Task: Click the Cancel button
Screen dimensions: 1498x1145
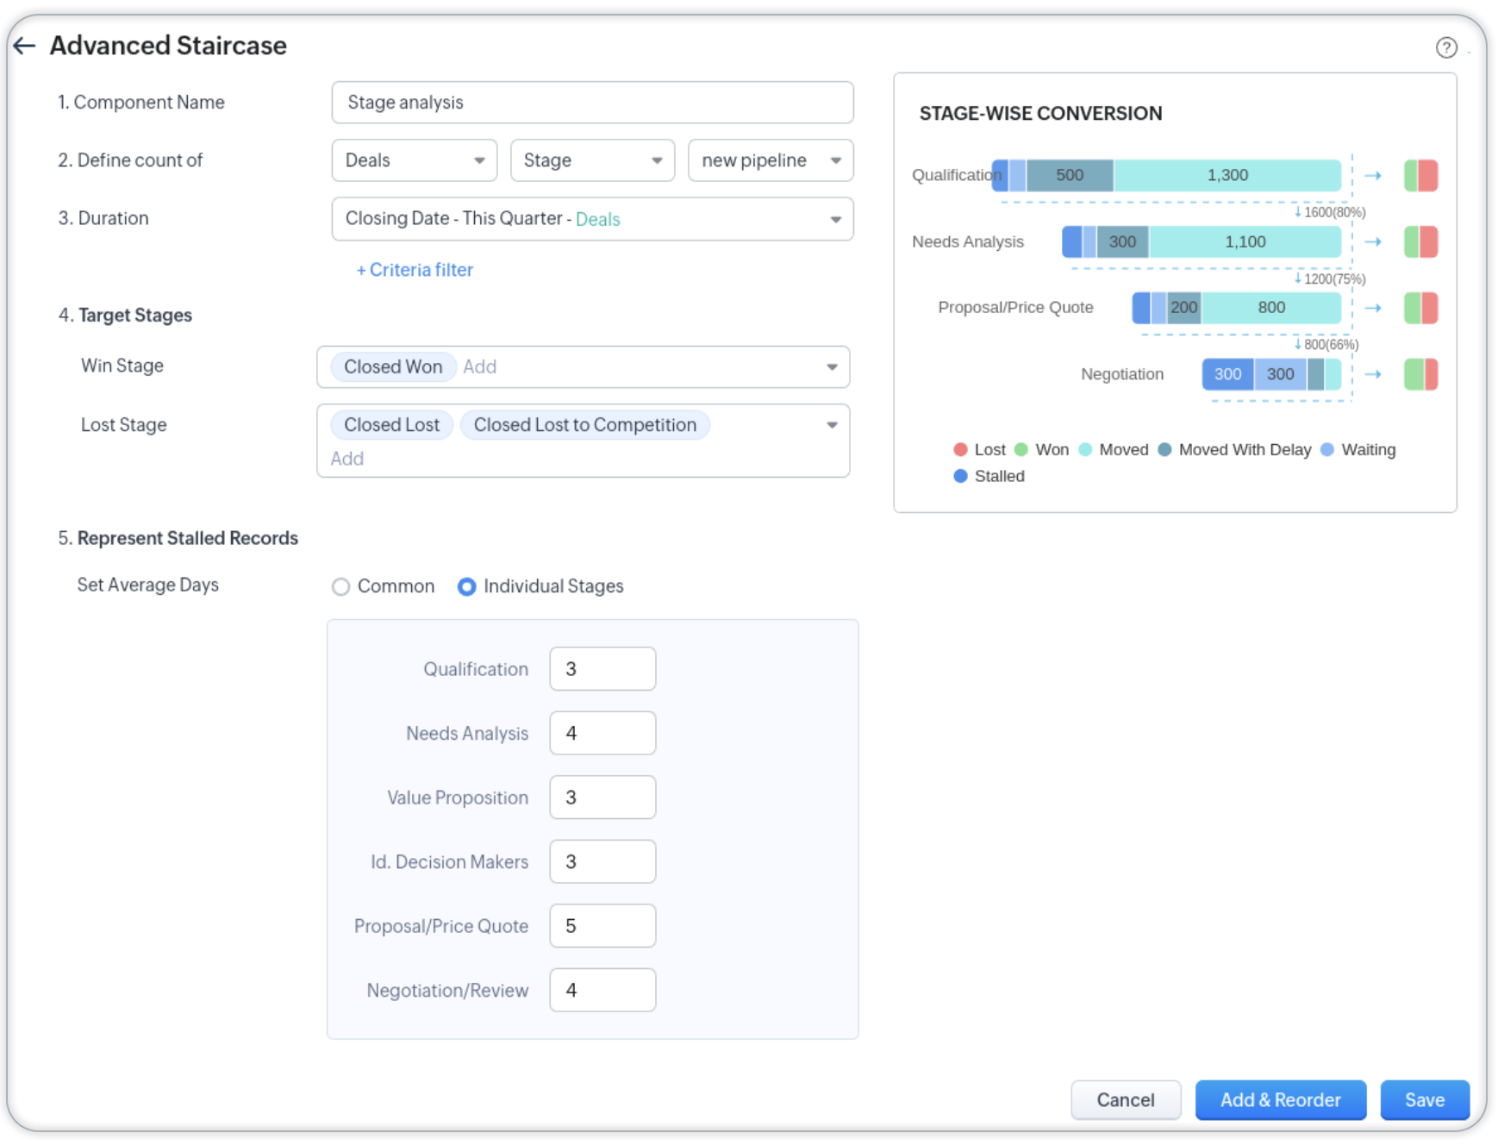Action: [1125, 1100]
